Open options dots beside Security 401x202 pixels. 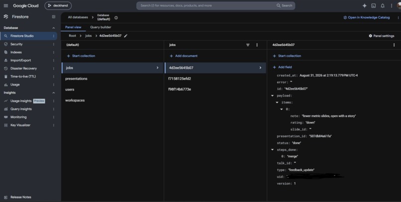pos(53,44)
